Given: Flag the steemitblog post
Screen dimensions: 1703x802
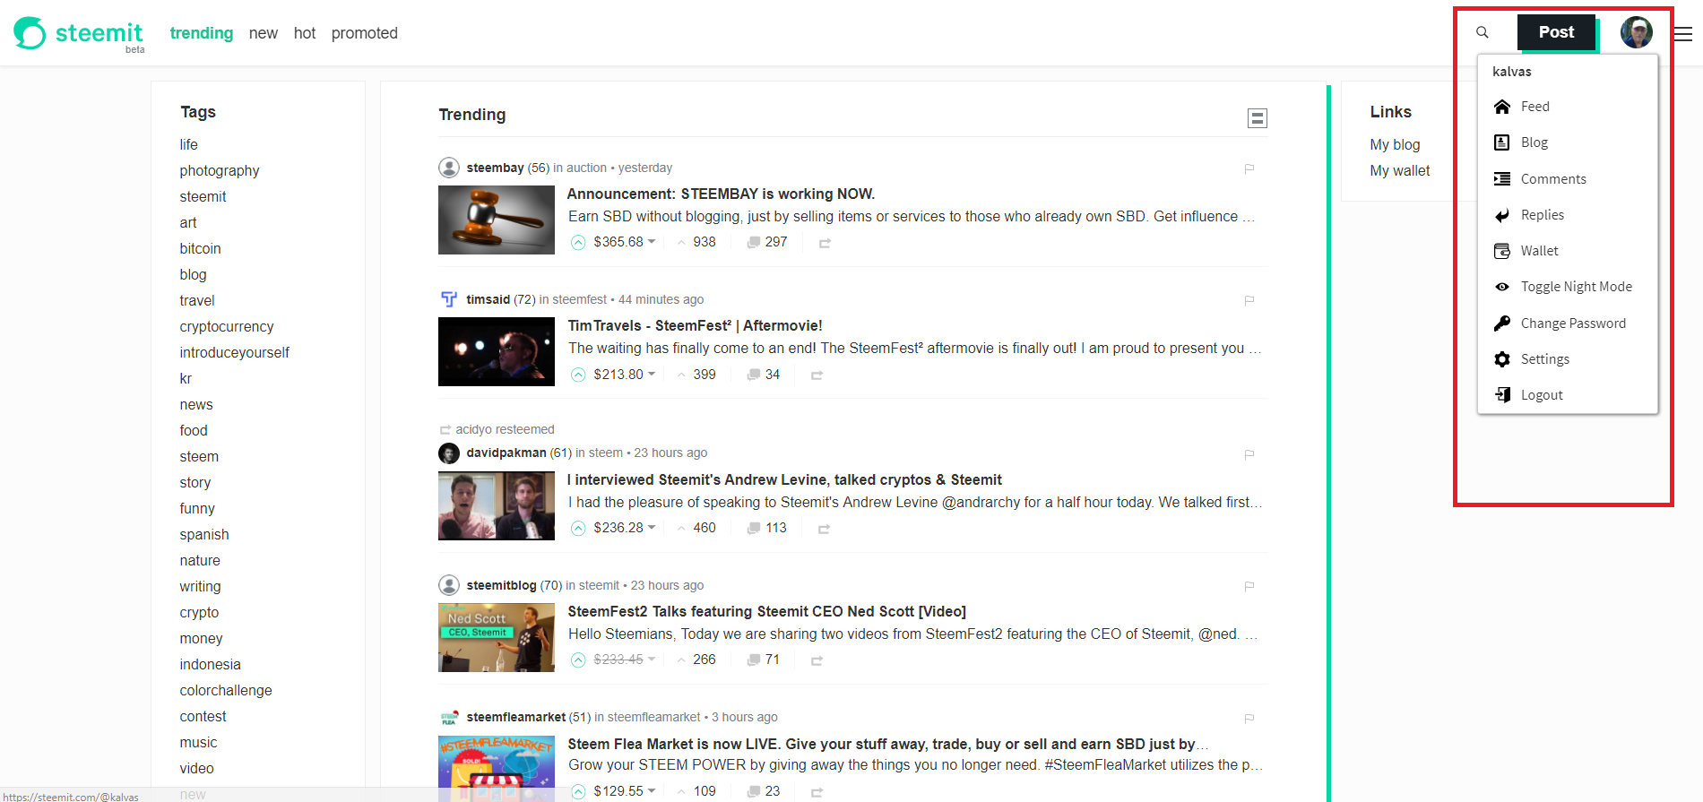Looking at the screenshot, I should point(1249,586).
